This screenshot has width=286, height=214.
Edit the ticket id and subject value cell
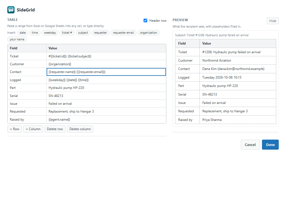coord(106,56)
